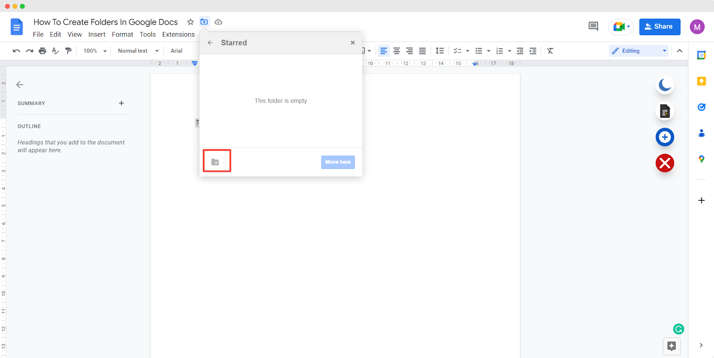Open the Extensions menu
Screen dimensions: 714x358
point(178,34)
